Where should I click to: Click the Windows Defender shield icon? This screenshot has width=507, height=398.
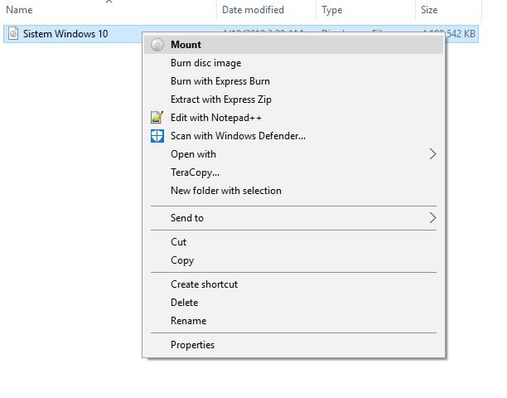coord(157,136)
